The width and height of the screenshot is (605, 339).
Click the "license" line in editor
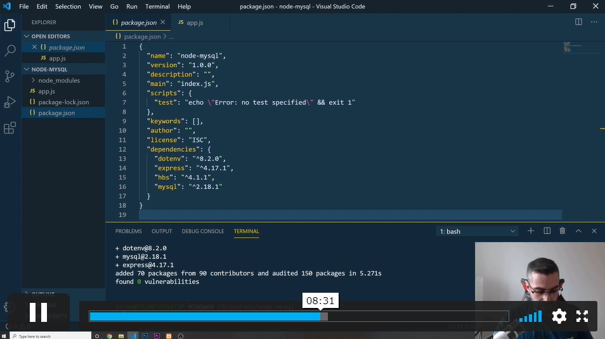[x=179, y=140]
